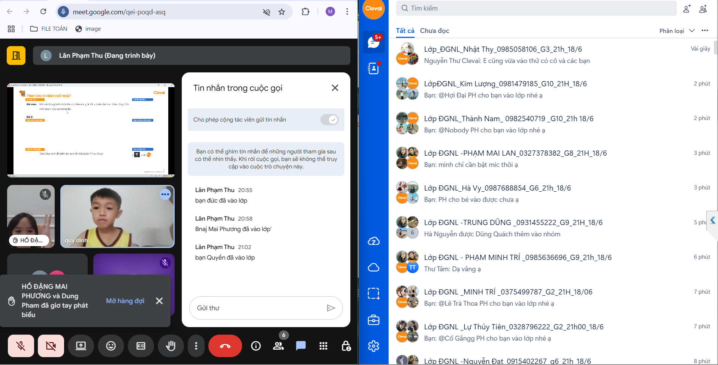The height and width of the screenshot is (365, 718).
Task: Click the Clevai logo in Zalo sidebar
Action: [x=374, y=9]
